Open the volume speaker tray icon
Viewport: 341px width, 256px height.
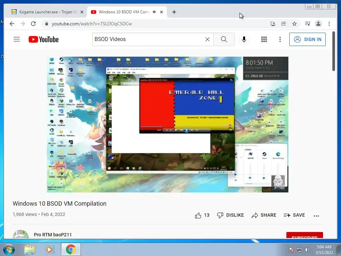(307, 250)
